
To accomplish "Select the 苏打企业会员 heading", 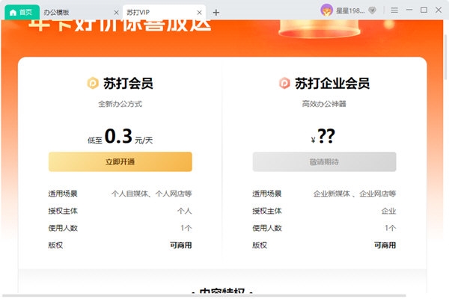I will pyautogui.click(x=332, y=83).
